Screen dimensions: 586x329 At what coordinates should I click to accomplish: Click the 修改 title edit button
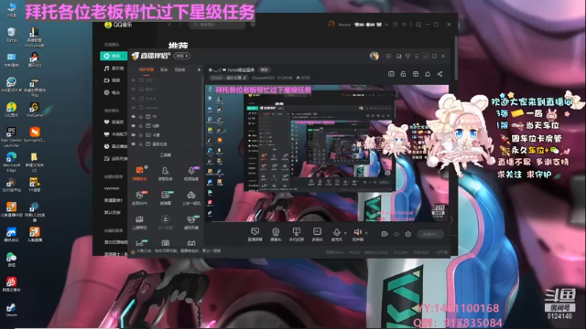[265, 69]
